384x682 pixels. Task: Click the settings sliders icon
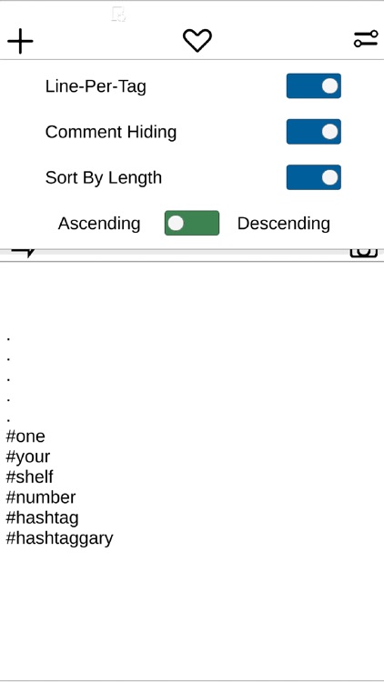(365, 39)
